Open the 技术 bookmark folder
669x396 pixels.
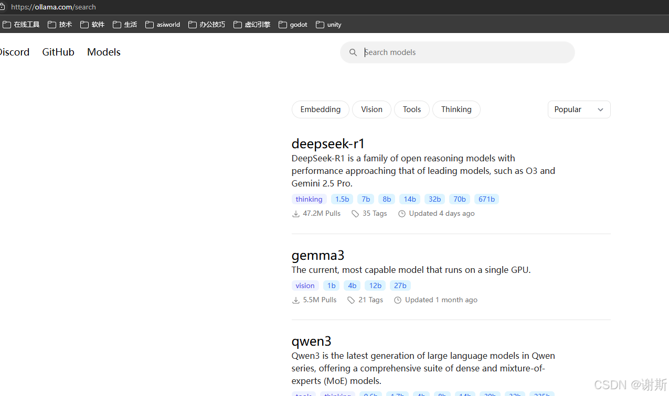coord(60,25)
